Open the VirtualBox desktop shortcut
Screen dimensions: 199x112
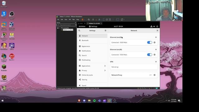pyautogui.click(x=12, y=26)
